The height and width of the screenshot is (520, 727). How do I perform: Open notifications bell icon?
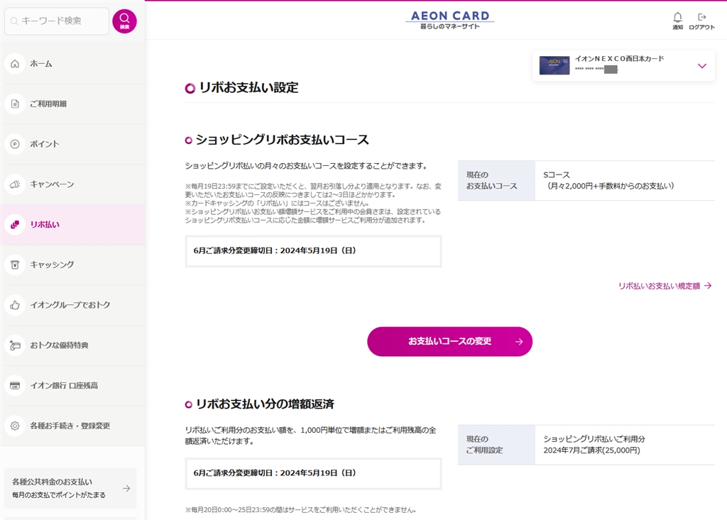pos(677,18)
